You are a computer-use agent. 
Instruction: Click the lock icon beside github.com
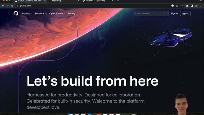pyautogui.click(x=18, y=6)
